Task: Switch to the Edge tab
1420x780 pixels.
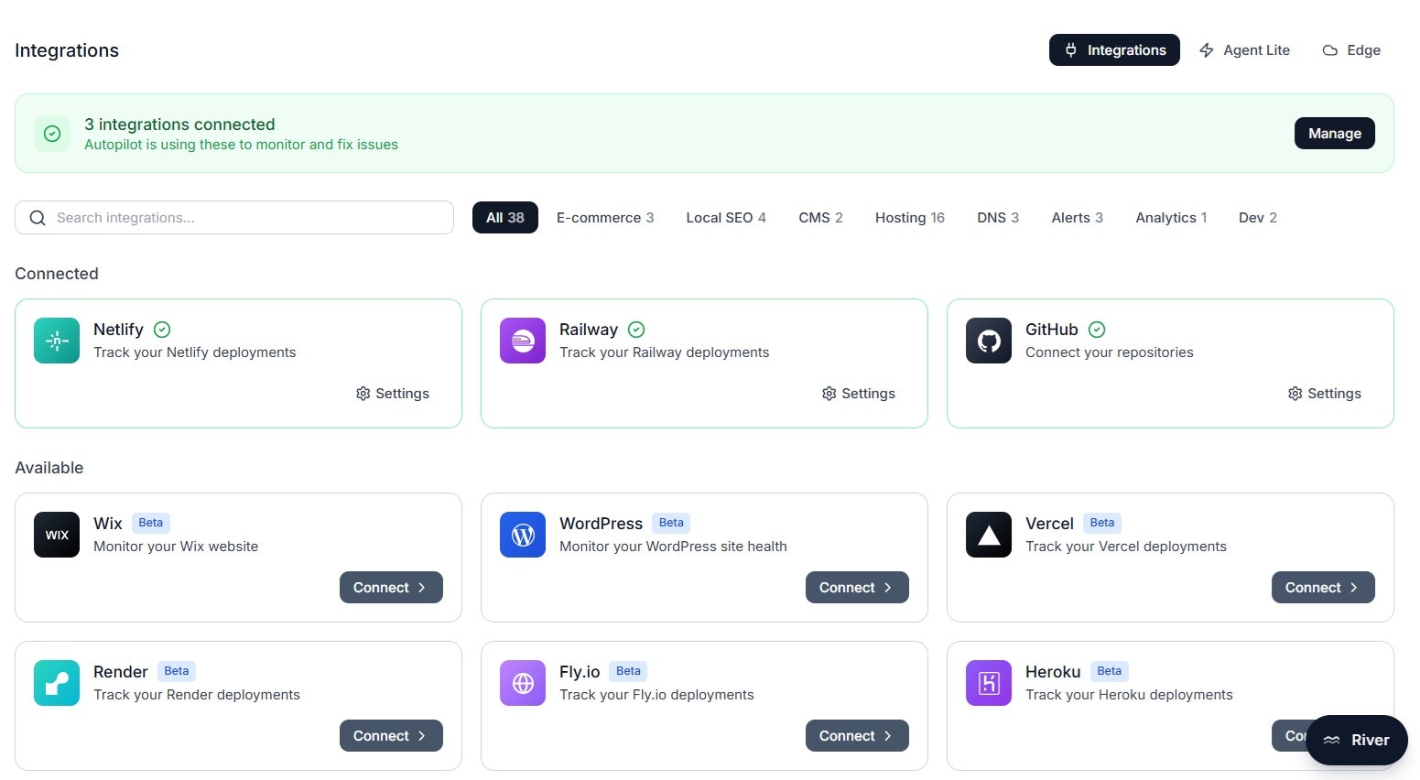Action: pos(1351,50)
